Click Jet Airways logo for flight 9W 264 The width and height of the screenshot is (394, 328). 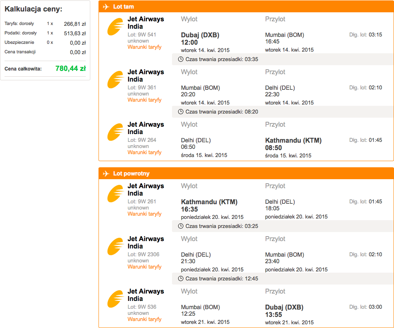tap(116, 132)
